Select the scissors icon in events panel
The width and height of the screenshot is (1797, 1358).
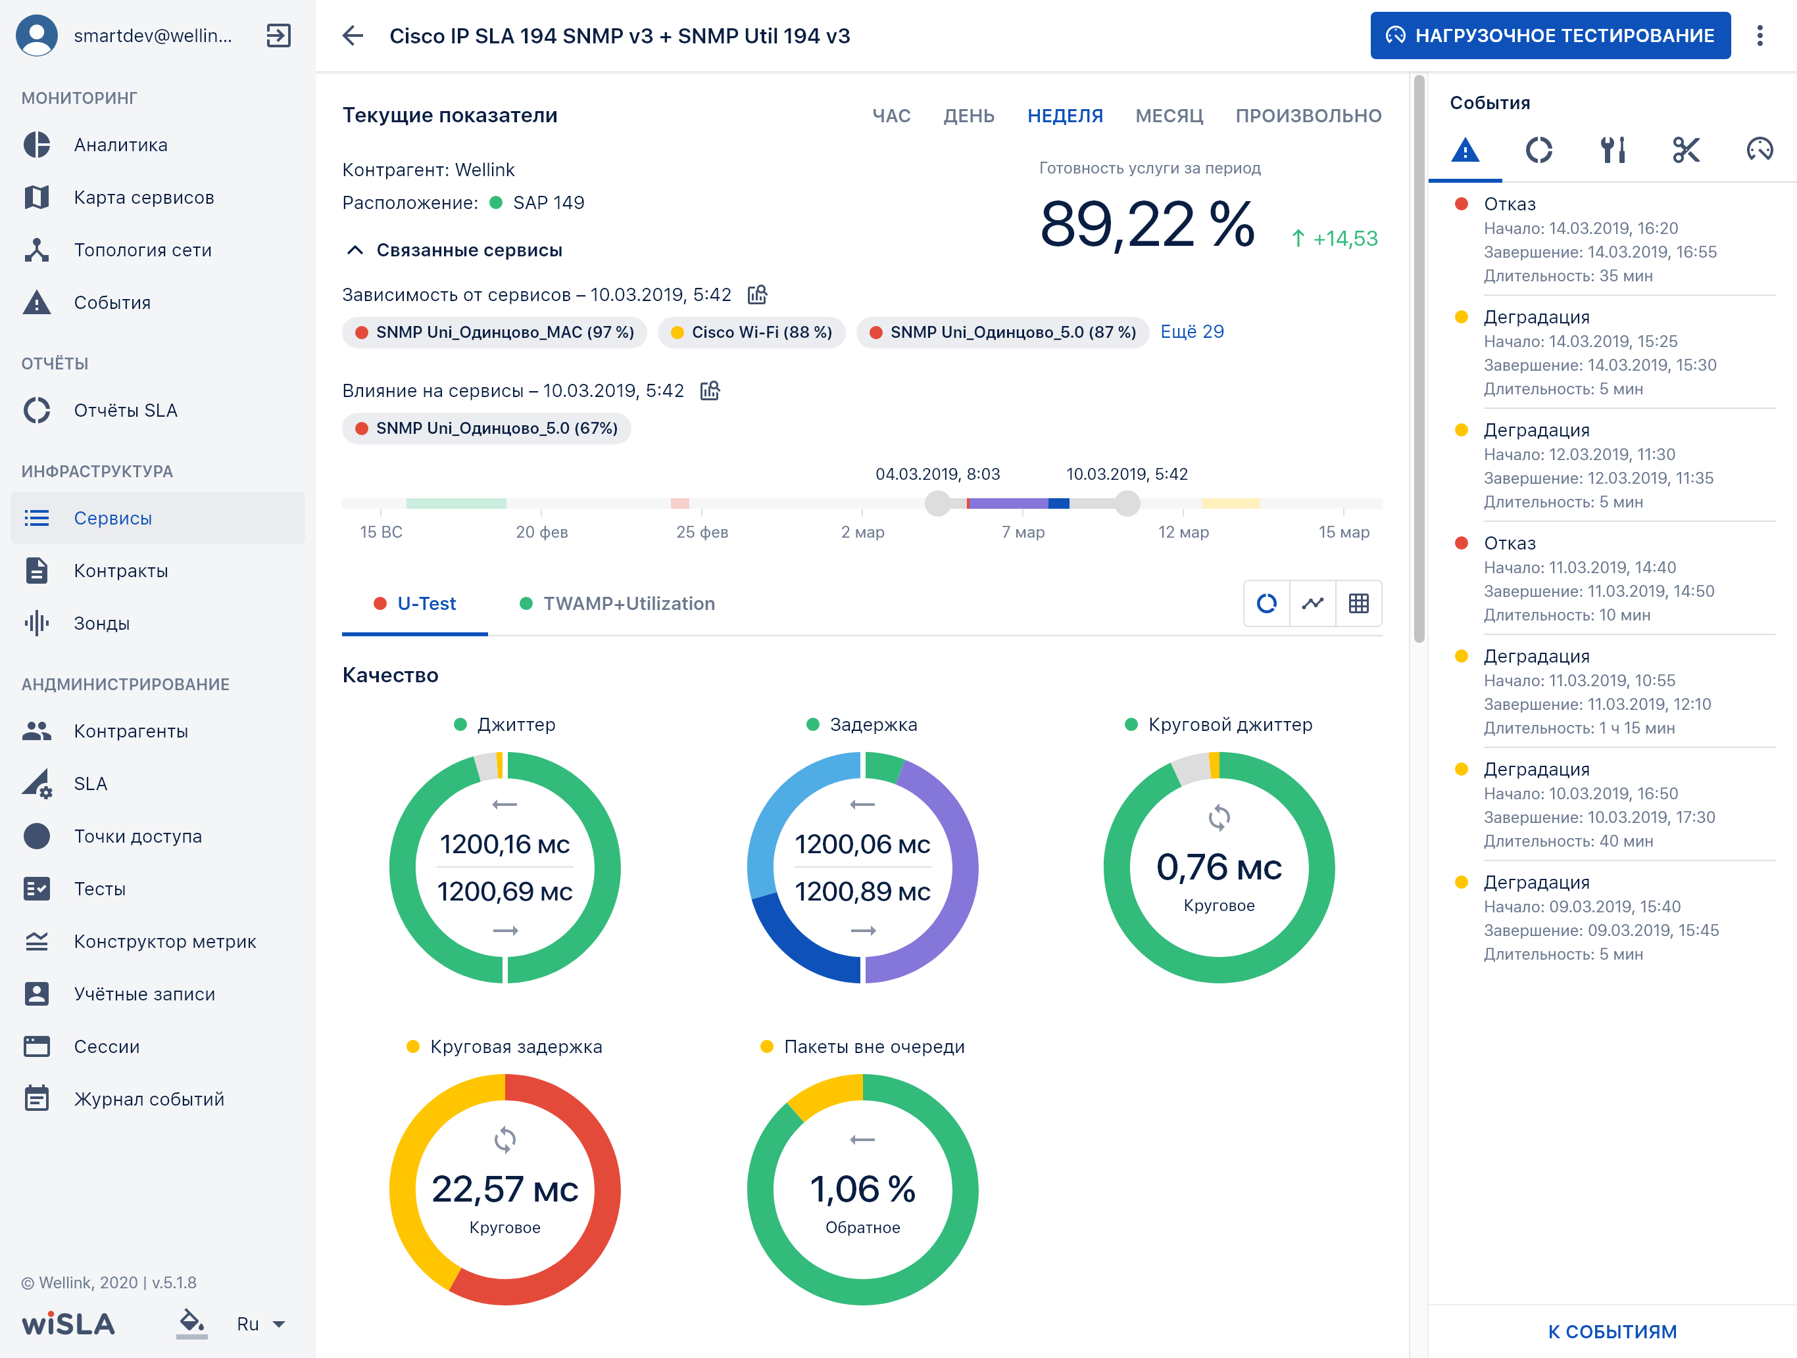point(1686,149)
